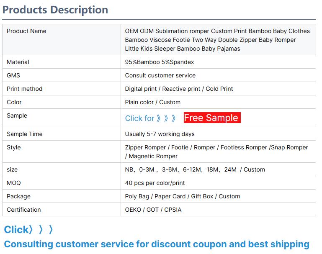This screenshot has height=254, width=322.
Task: Click the 'Usually 5-7 working days' cell
Action: (160, 134)
